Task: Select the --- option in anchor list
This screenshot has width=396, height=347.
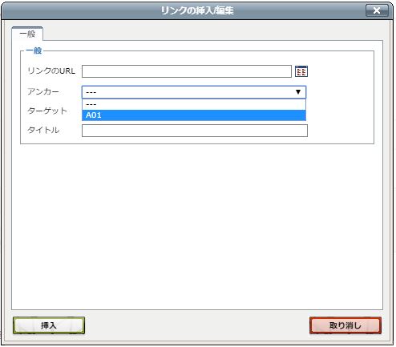Action: 194,104
